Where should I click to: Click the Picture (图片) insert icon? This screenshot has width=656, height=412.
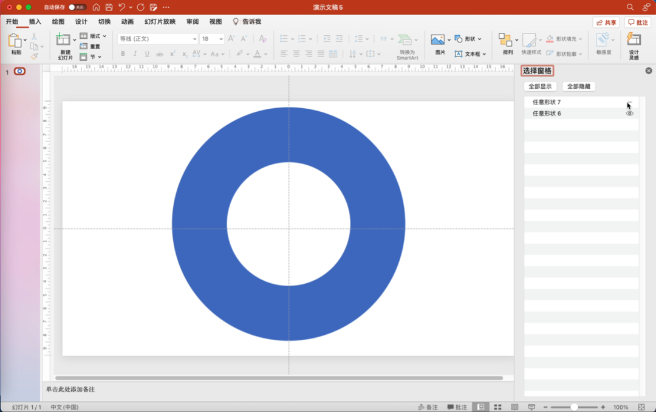(438, 40)
